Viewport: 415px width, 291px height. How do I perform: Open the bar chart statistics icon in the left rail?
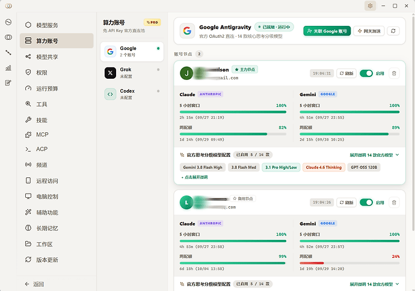[8, 68]
